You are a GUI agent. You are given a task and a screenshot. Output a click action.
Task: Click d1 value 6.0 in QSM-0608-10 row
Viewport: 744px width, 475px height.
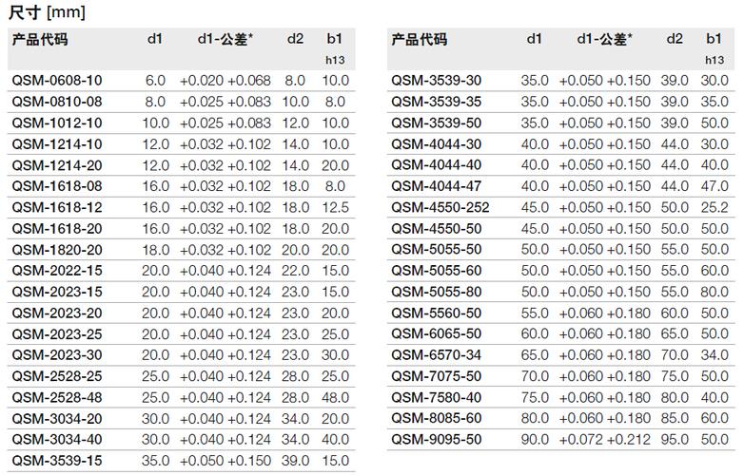(156, 81)
